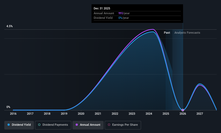Image resolution: width=221 pixels, height=133 pixels.
Task: Click the Past region label
Action: (x=167, y=33)
